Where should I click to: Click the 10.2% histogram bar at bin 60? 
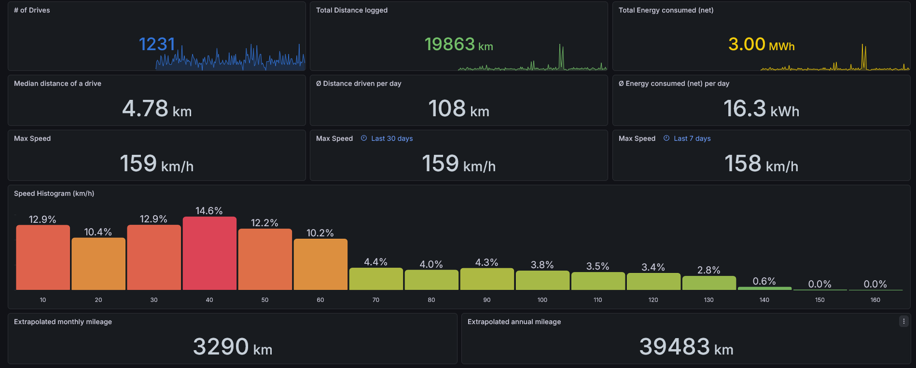[x=320, y=264]
